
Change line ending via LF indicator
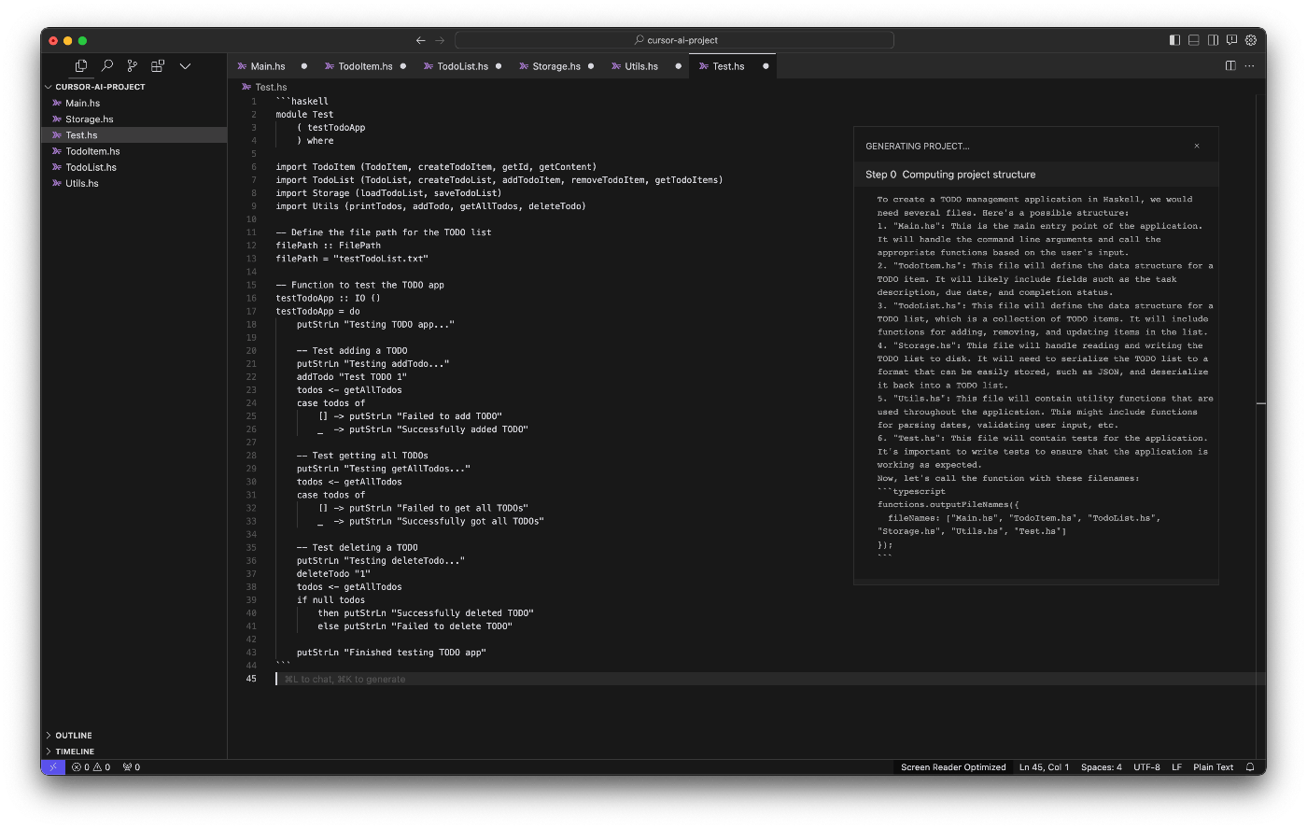pyautogui.click(x=1176, y=767)
